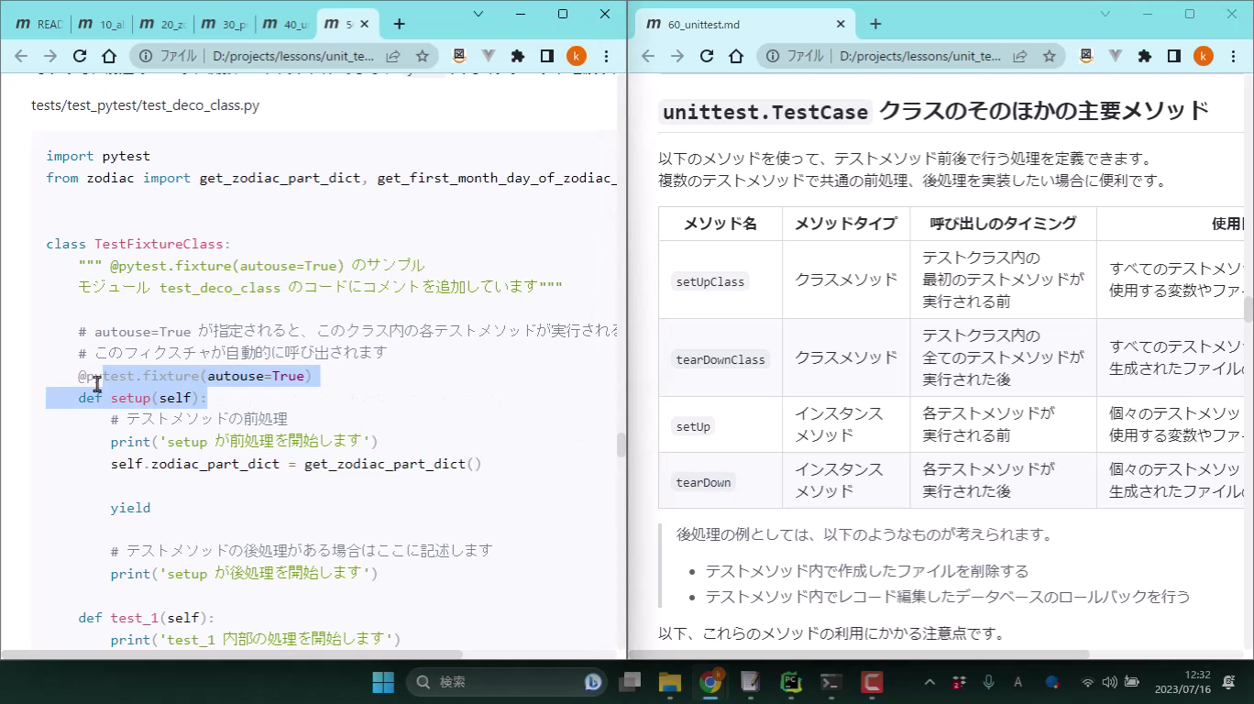Click the share icon in the right address bar
Image resolution: width=1254 pixels, height=704 pixels.
coord(1019,56)
